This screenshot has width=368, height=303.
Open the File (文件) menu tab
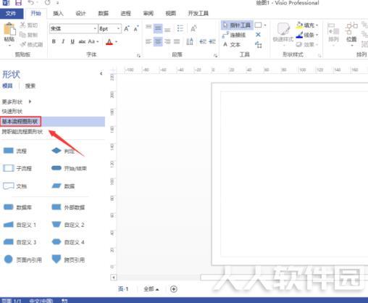click(x=12, y=14)
